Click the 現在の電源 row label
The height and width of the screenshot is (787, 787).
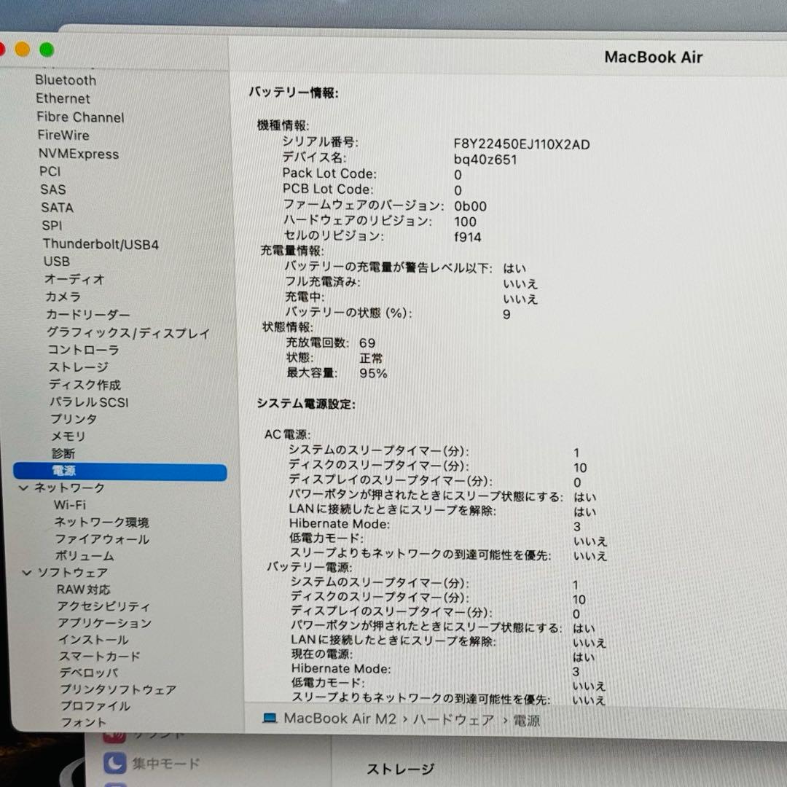[322, 654]
